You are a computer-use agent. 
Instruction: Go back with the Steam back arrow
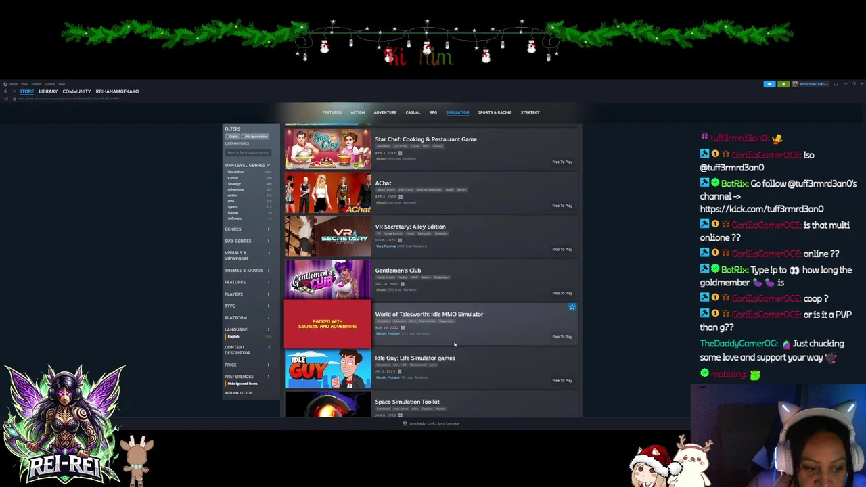click(x=5, y=91)
